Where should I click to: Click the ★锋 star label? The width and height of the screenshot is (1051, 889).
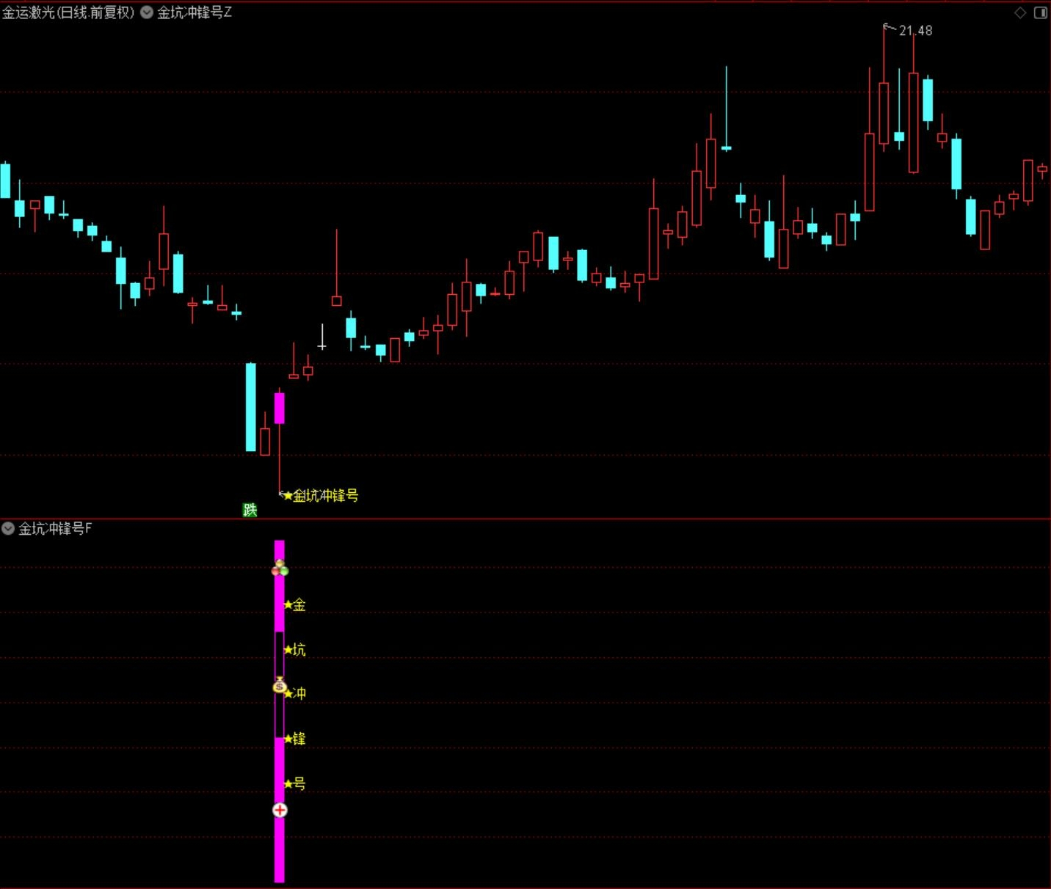[294, 739]
